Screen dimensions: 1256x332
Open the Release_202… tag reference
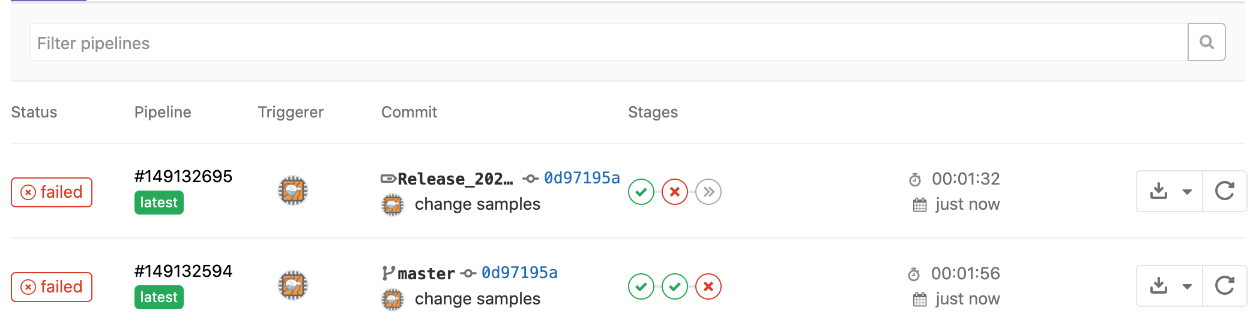tap(454, 179)
